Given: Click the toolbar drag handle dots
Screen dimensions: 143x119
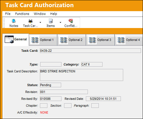Looking at the screenshot, I should tap(4, 23).
